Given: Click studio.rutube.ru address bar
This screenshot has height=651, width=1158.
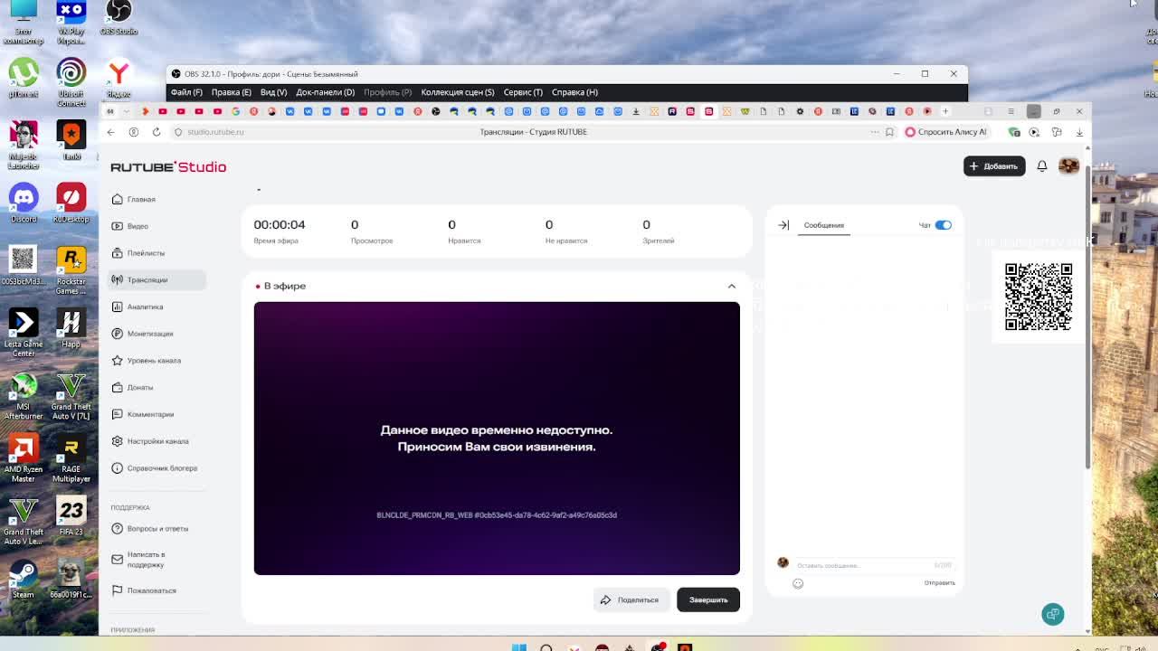Looking at the screenshot, I should [215, 132].
